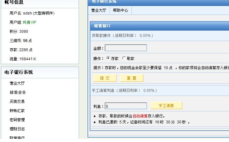Open 理财日志 in the sidebar menu
The image size is (229, 142).
(17, 129)
